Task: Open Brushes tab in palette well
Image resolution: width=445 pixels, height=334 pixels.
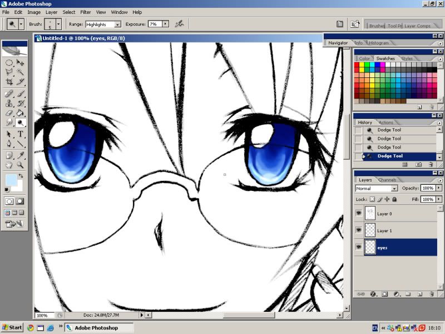Action: pos(377,26)
